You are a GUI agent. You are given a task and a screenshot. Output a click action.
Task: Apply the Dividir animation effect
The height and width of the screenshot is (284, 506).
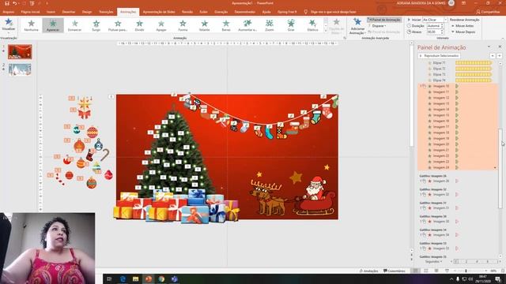point(139,25)
